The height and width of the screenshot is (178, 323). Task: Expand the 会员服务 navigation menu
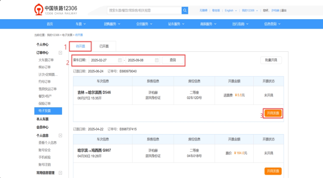144,24
